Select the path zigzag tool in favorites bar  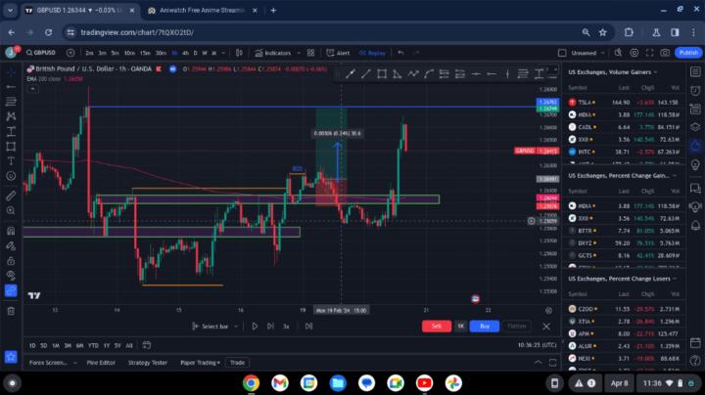[x=413, y=74]
